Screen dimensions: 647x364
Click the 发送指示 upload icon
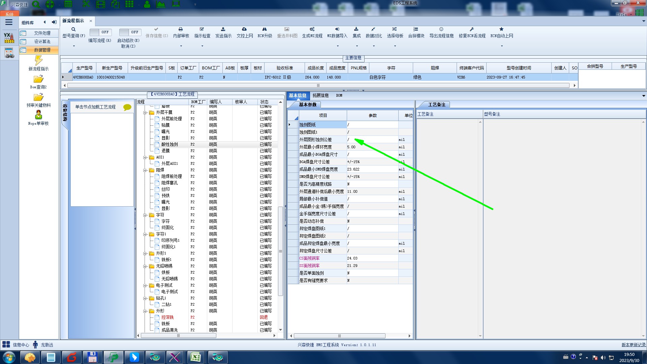point(223,29)
